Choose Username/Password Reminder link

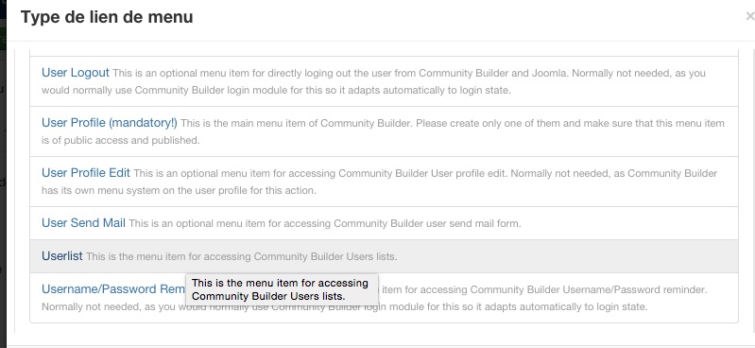[113, 288]
